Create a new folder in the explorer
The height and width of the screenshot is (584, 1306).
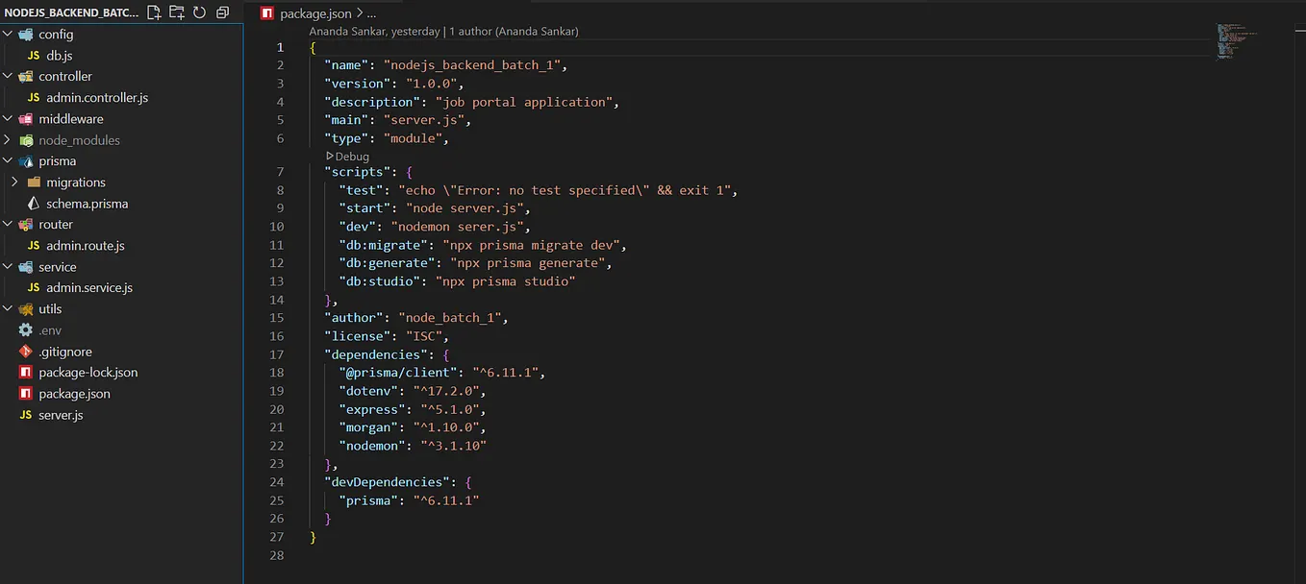pyautogui.click(x=176, y=12)
